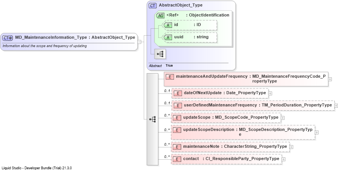Click the AG icon beside ObjectIdentification
The height and width of the screenshot is (170, 338).
point(160,16)
